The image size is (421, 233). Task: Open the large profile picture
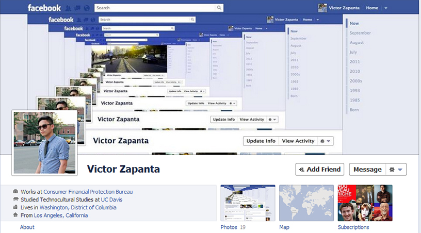point(44,143)
